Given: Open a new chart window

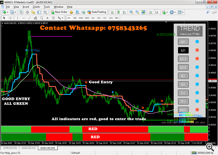Looking at the screenshot, I should pyautogui.click(x=4, y=12).
